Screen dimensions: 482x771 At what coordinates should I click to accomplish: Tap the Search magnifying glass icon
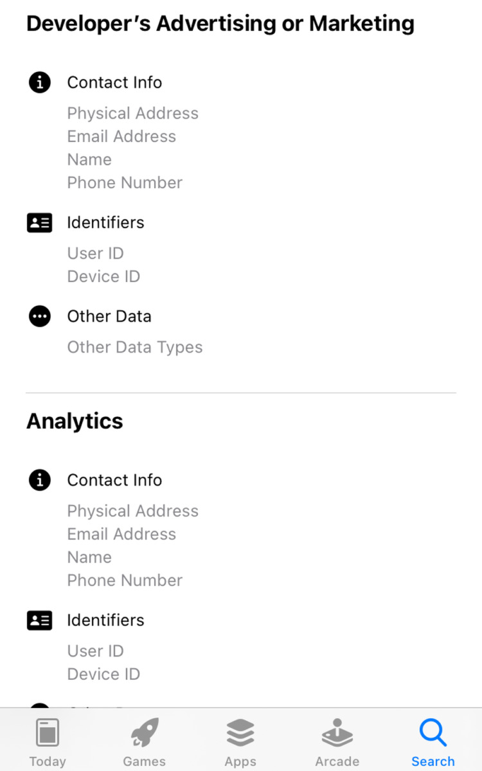(x=433, y=732)
